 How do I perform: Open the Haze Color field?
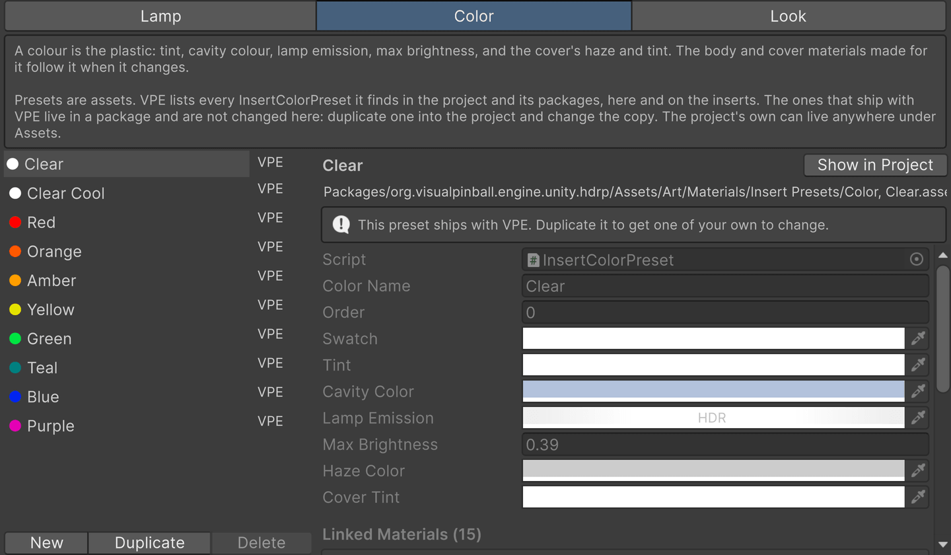[713, 470]
